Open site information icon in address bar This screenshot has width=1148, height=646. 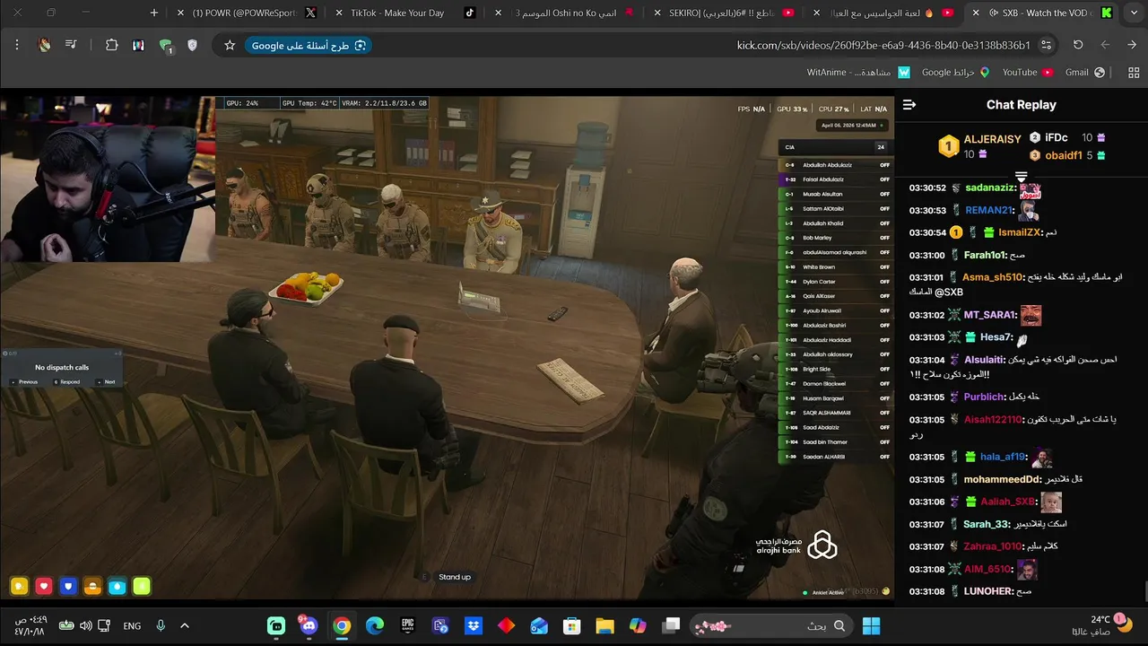click(1046, 45)
